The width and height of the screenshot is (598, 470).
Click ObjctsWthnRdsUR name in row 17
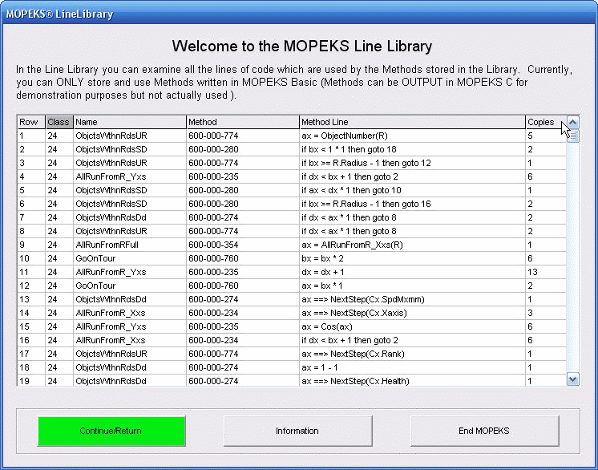click(130, 354)
